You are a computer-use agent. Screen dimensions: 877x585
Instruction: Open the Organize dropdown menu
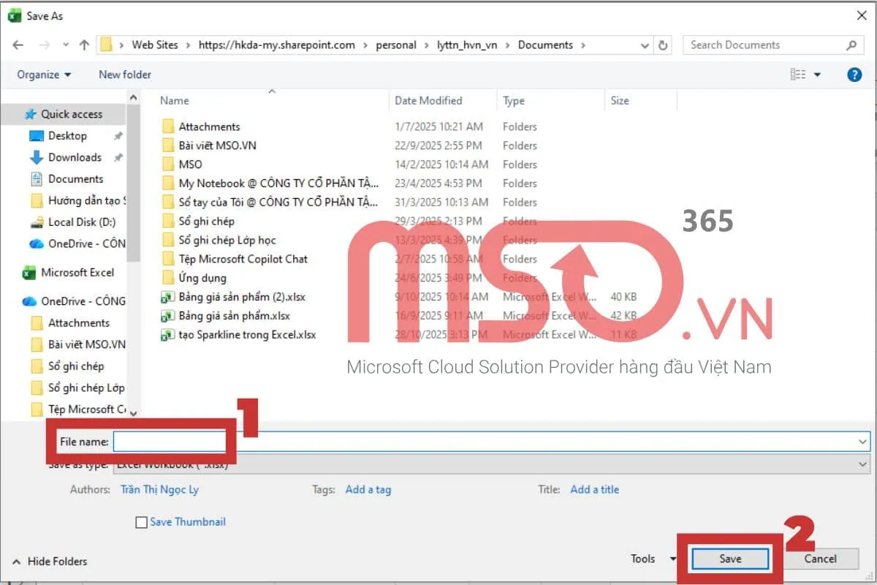pyautogui.click(x=44, y=75)
